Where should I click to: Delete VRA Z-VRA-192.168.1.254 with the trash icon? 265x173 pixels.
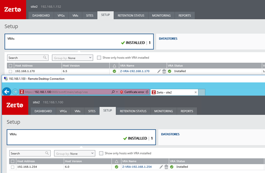pyautogui.click(x=166, y=167)
